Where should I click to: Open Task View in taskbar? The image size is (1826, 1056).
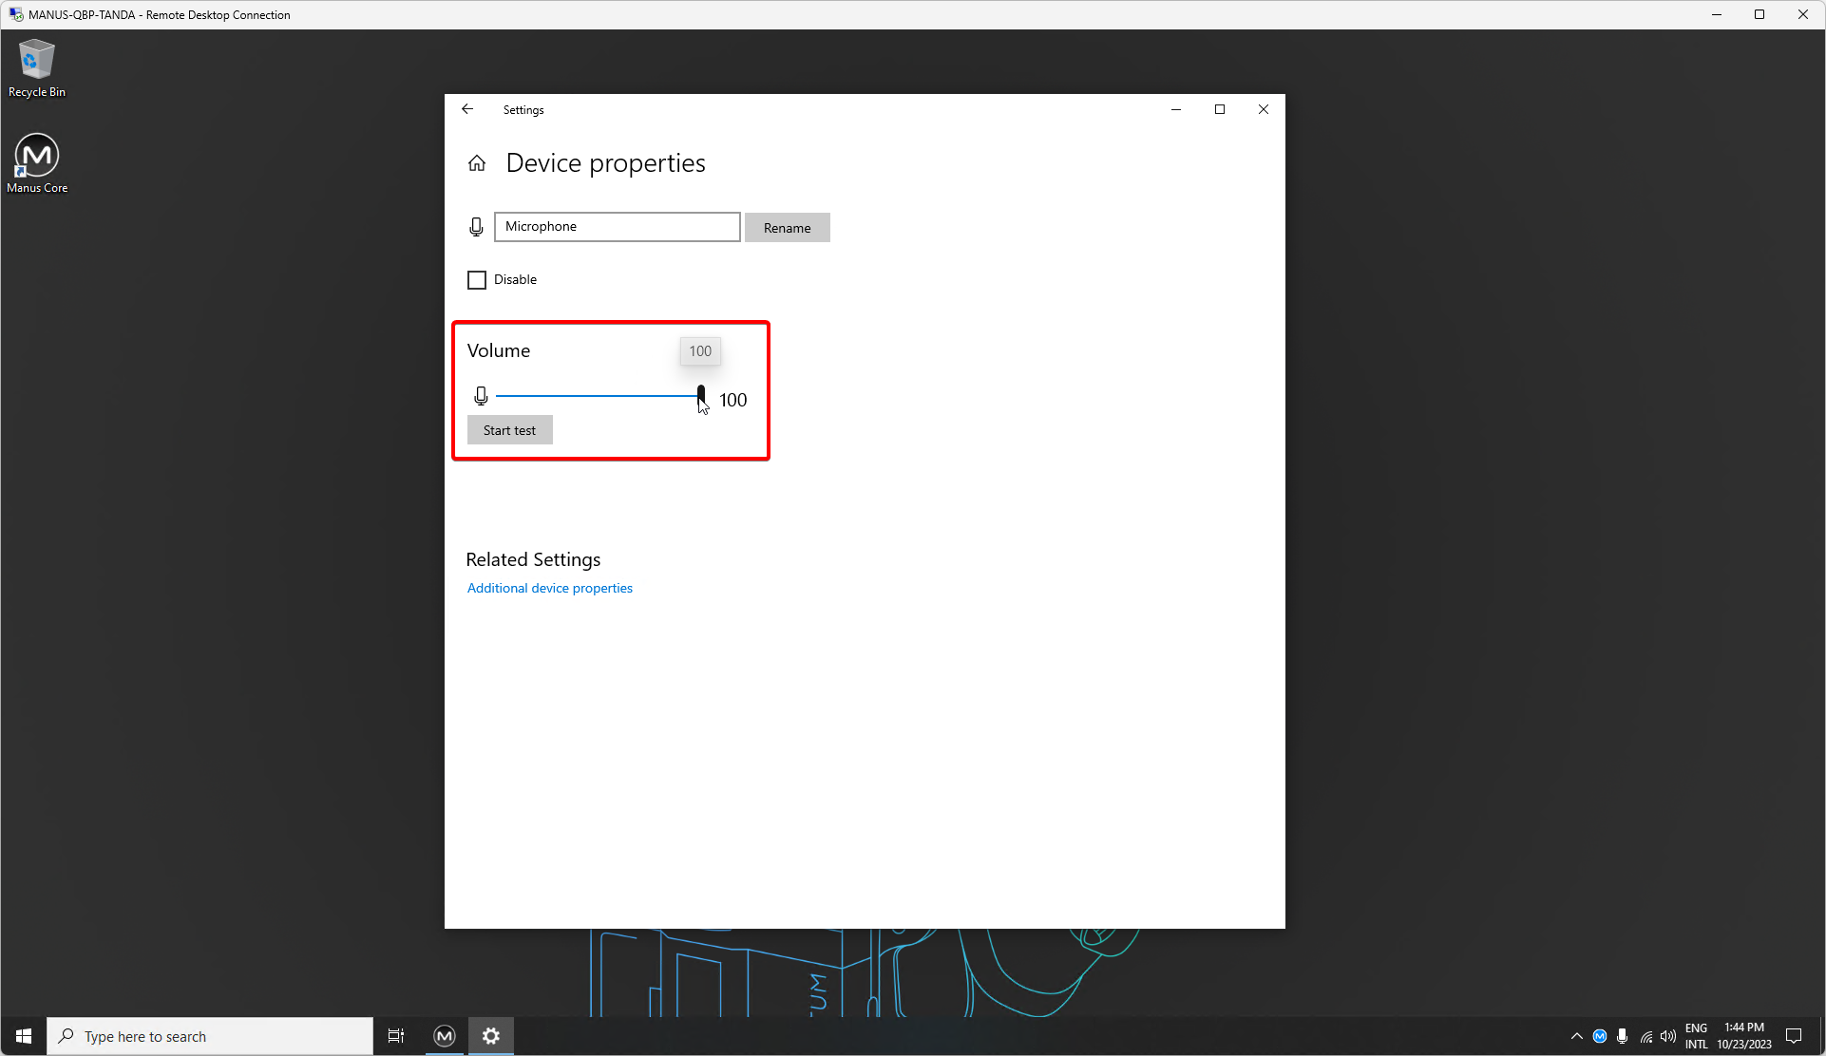pyautogui.click(x=396, y=1036)
